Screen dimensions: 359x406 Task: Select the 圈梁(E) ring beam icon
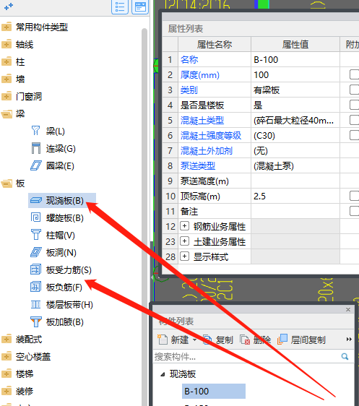click(x=35, y=165)
